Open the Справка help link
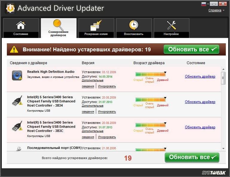Viewport: 230px width, 177px height. click(215, 10)
